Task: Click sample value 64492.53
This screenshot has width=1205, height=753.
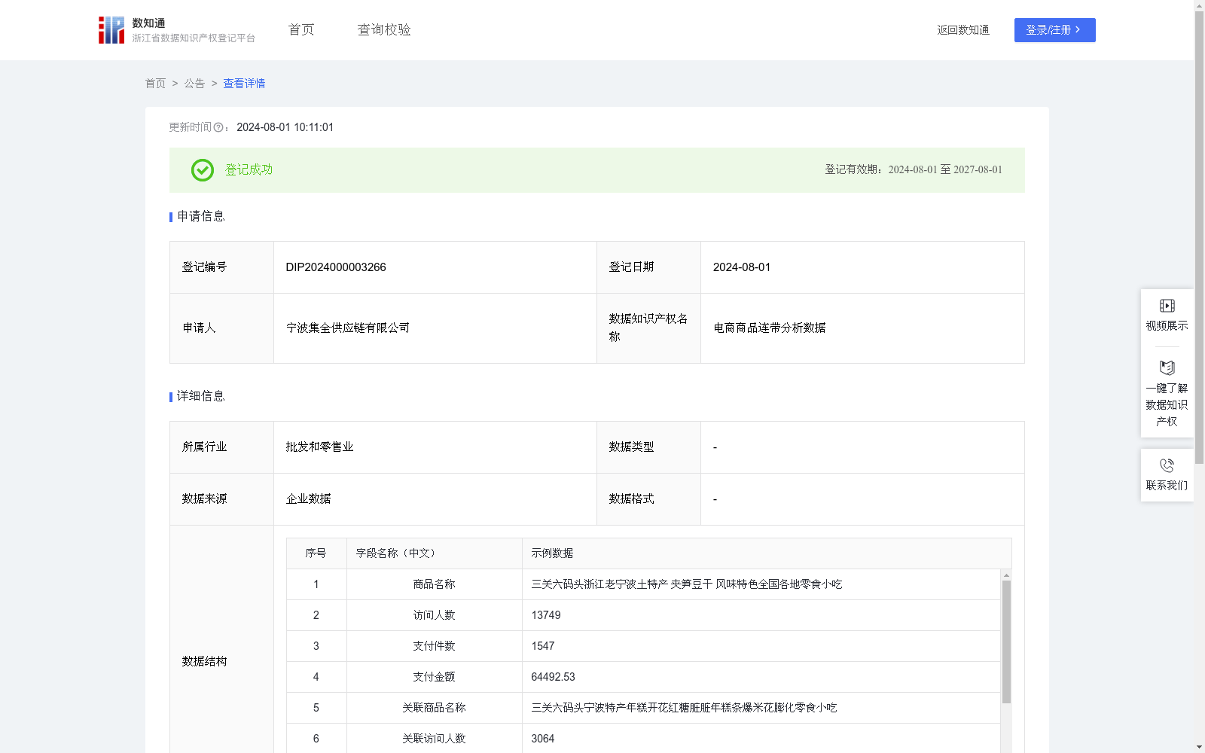Action: 553,677
